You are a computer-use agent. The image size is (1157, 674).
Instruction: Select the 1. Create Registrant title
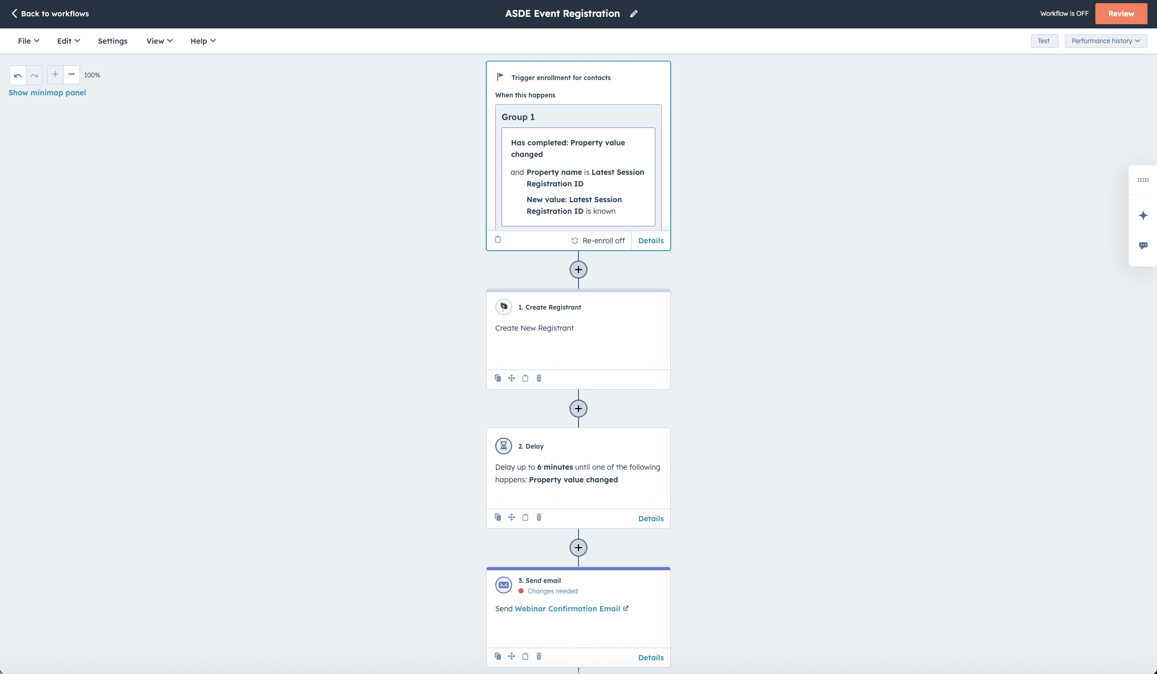[x=550, y=308]
